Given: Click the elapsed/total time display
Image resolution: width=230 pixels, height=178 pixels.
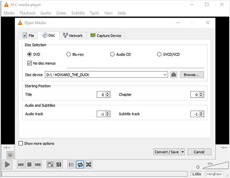Looking at the screenshot, I should [x=214, y=174].
